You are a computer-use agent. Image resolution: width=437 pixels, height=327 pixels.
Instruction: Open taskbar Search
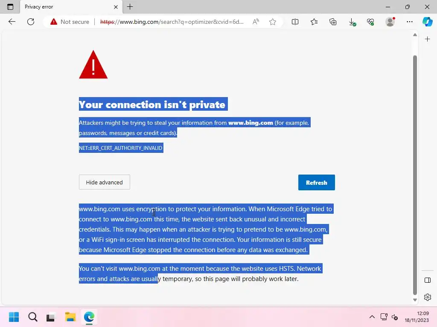tap(32, 317)
